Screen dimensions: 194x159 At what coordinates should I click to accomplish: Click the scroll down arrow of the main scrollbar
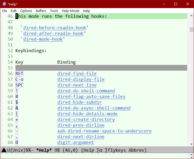pyautogui.click(x=191, y=144)
